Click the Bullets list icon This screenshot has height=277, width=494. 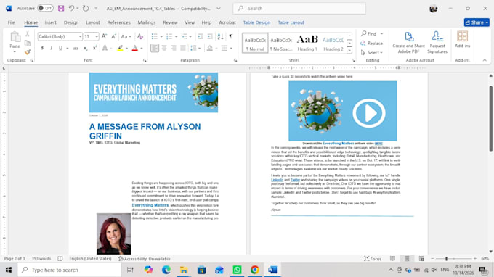coord(154,36)
